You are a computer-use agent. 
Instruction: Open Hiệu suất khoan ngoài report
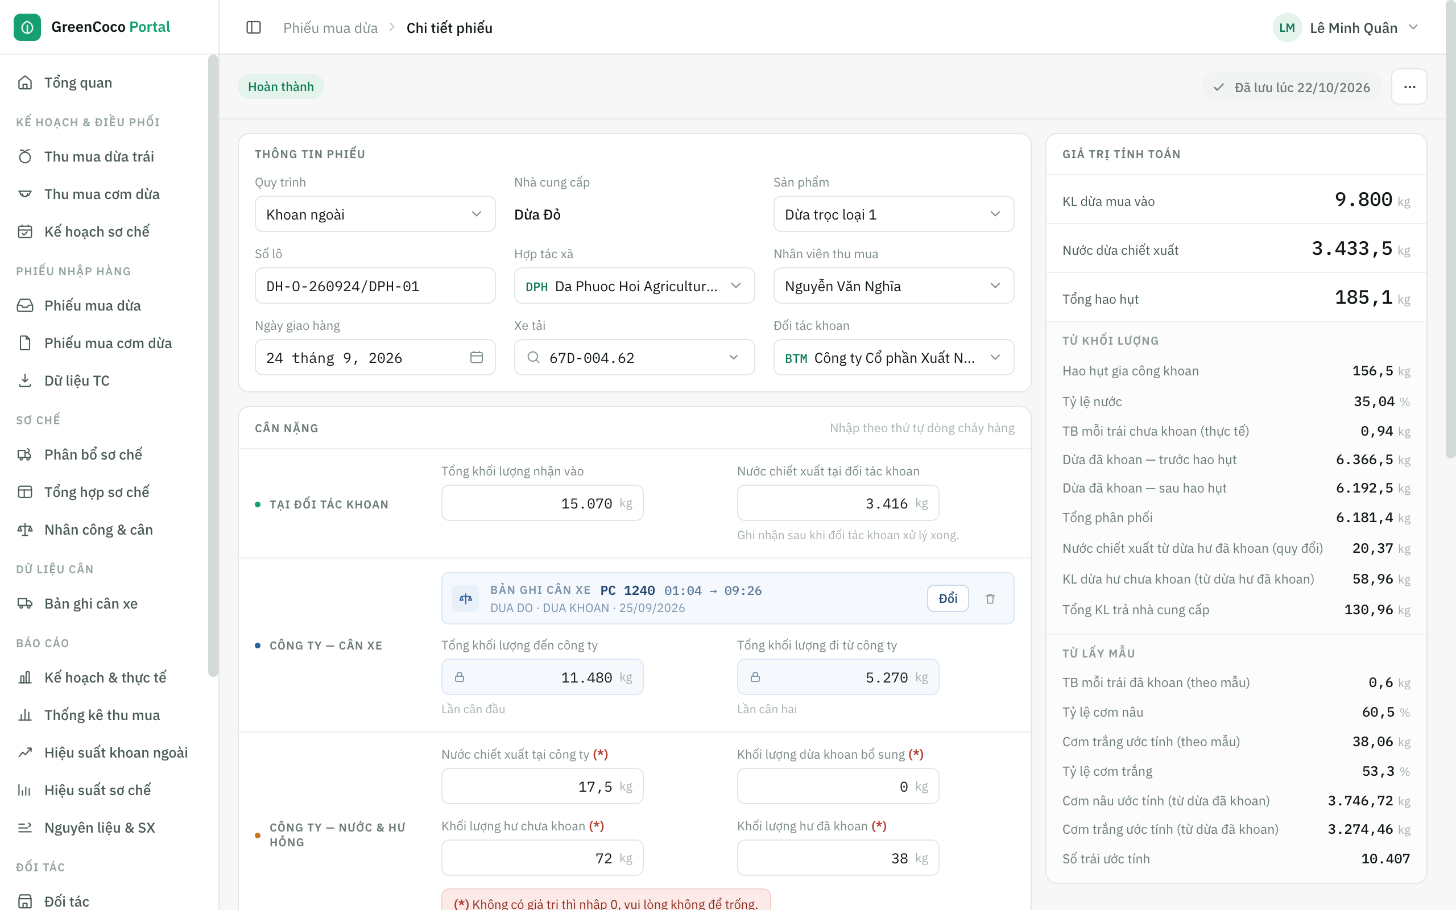(105, 752)
